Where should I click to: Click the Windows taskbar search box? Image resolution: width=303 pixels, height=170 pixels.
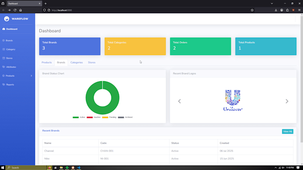click(x=26, y=168)
